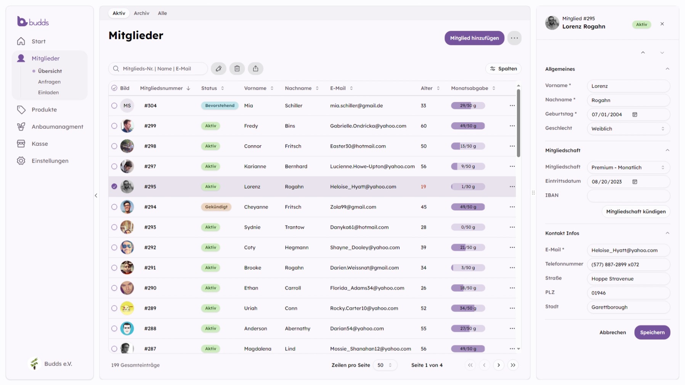Click the Spalten columns button
The width and height of the screenshot is (685, 385).
click(503, 68)
